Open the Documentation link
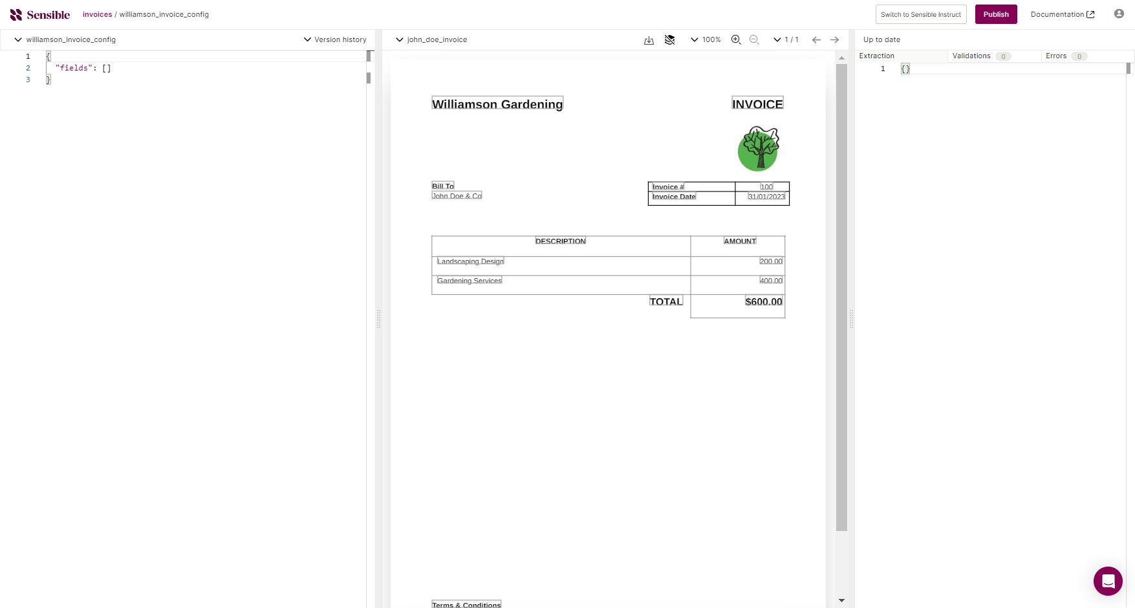Screen dimensions: 1135x608 (x=1063, y=14)
